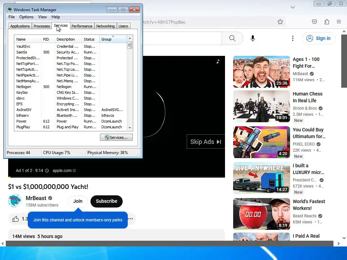
Task: Click the YouTube search magnifier icon
Action: [x=232, y=38]
